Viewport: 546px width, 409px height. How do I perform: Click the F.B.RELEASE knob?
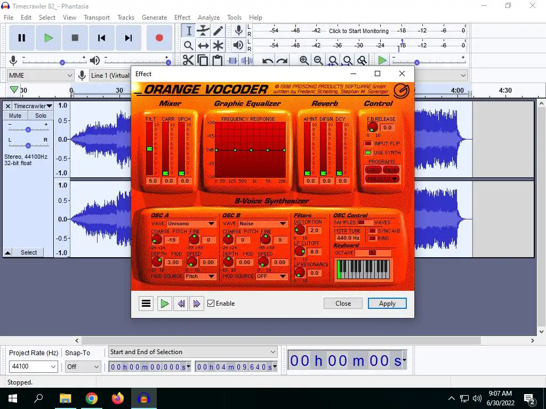[x=372, y=127]
